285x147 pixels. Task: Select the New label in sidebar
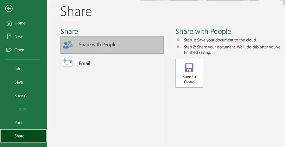[x=19, y=36]
